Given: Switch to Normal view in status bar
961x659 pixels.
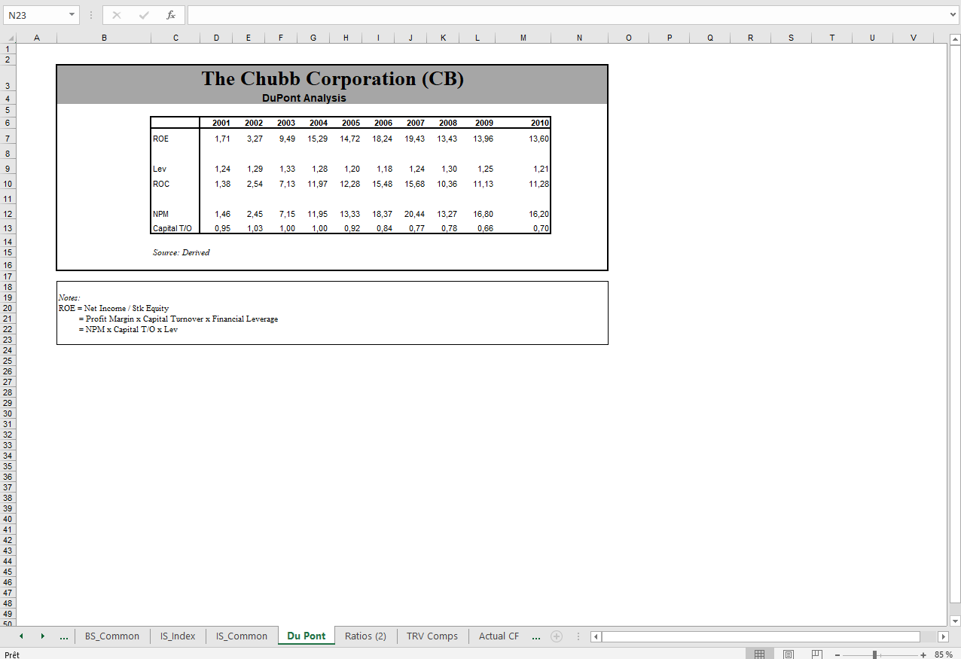Looking at the screenshot, I should point(760,654).
